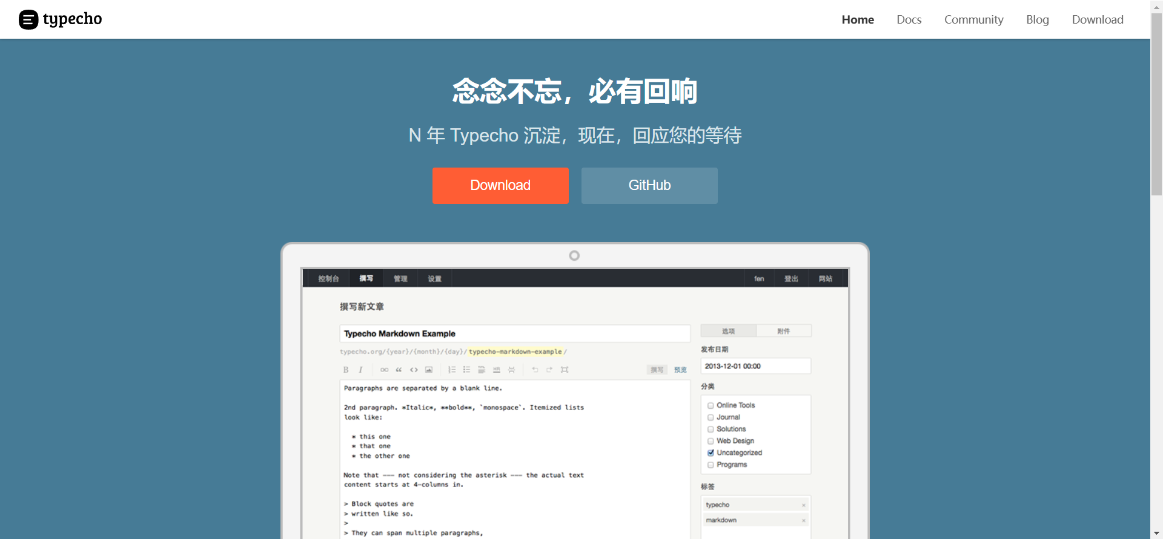Select the 管理 tab in admin bar
This screenshot has height=539, width=1163.
(x=400, y=278)
